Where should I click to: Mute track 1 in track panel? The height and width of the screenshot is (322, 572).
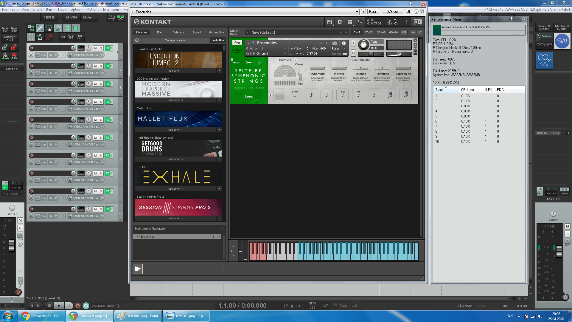pyautogui.click(x=95, y=48)
